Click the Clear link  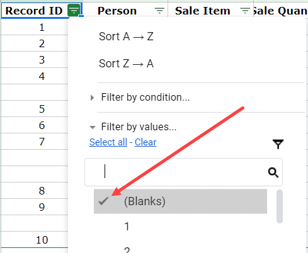pos(145,142)
